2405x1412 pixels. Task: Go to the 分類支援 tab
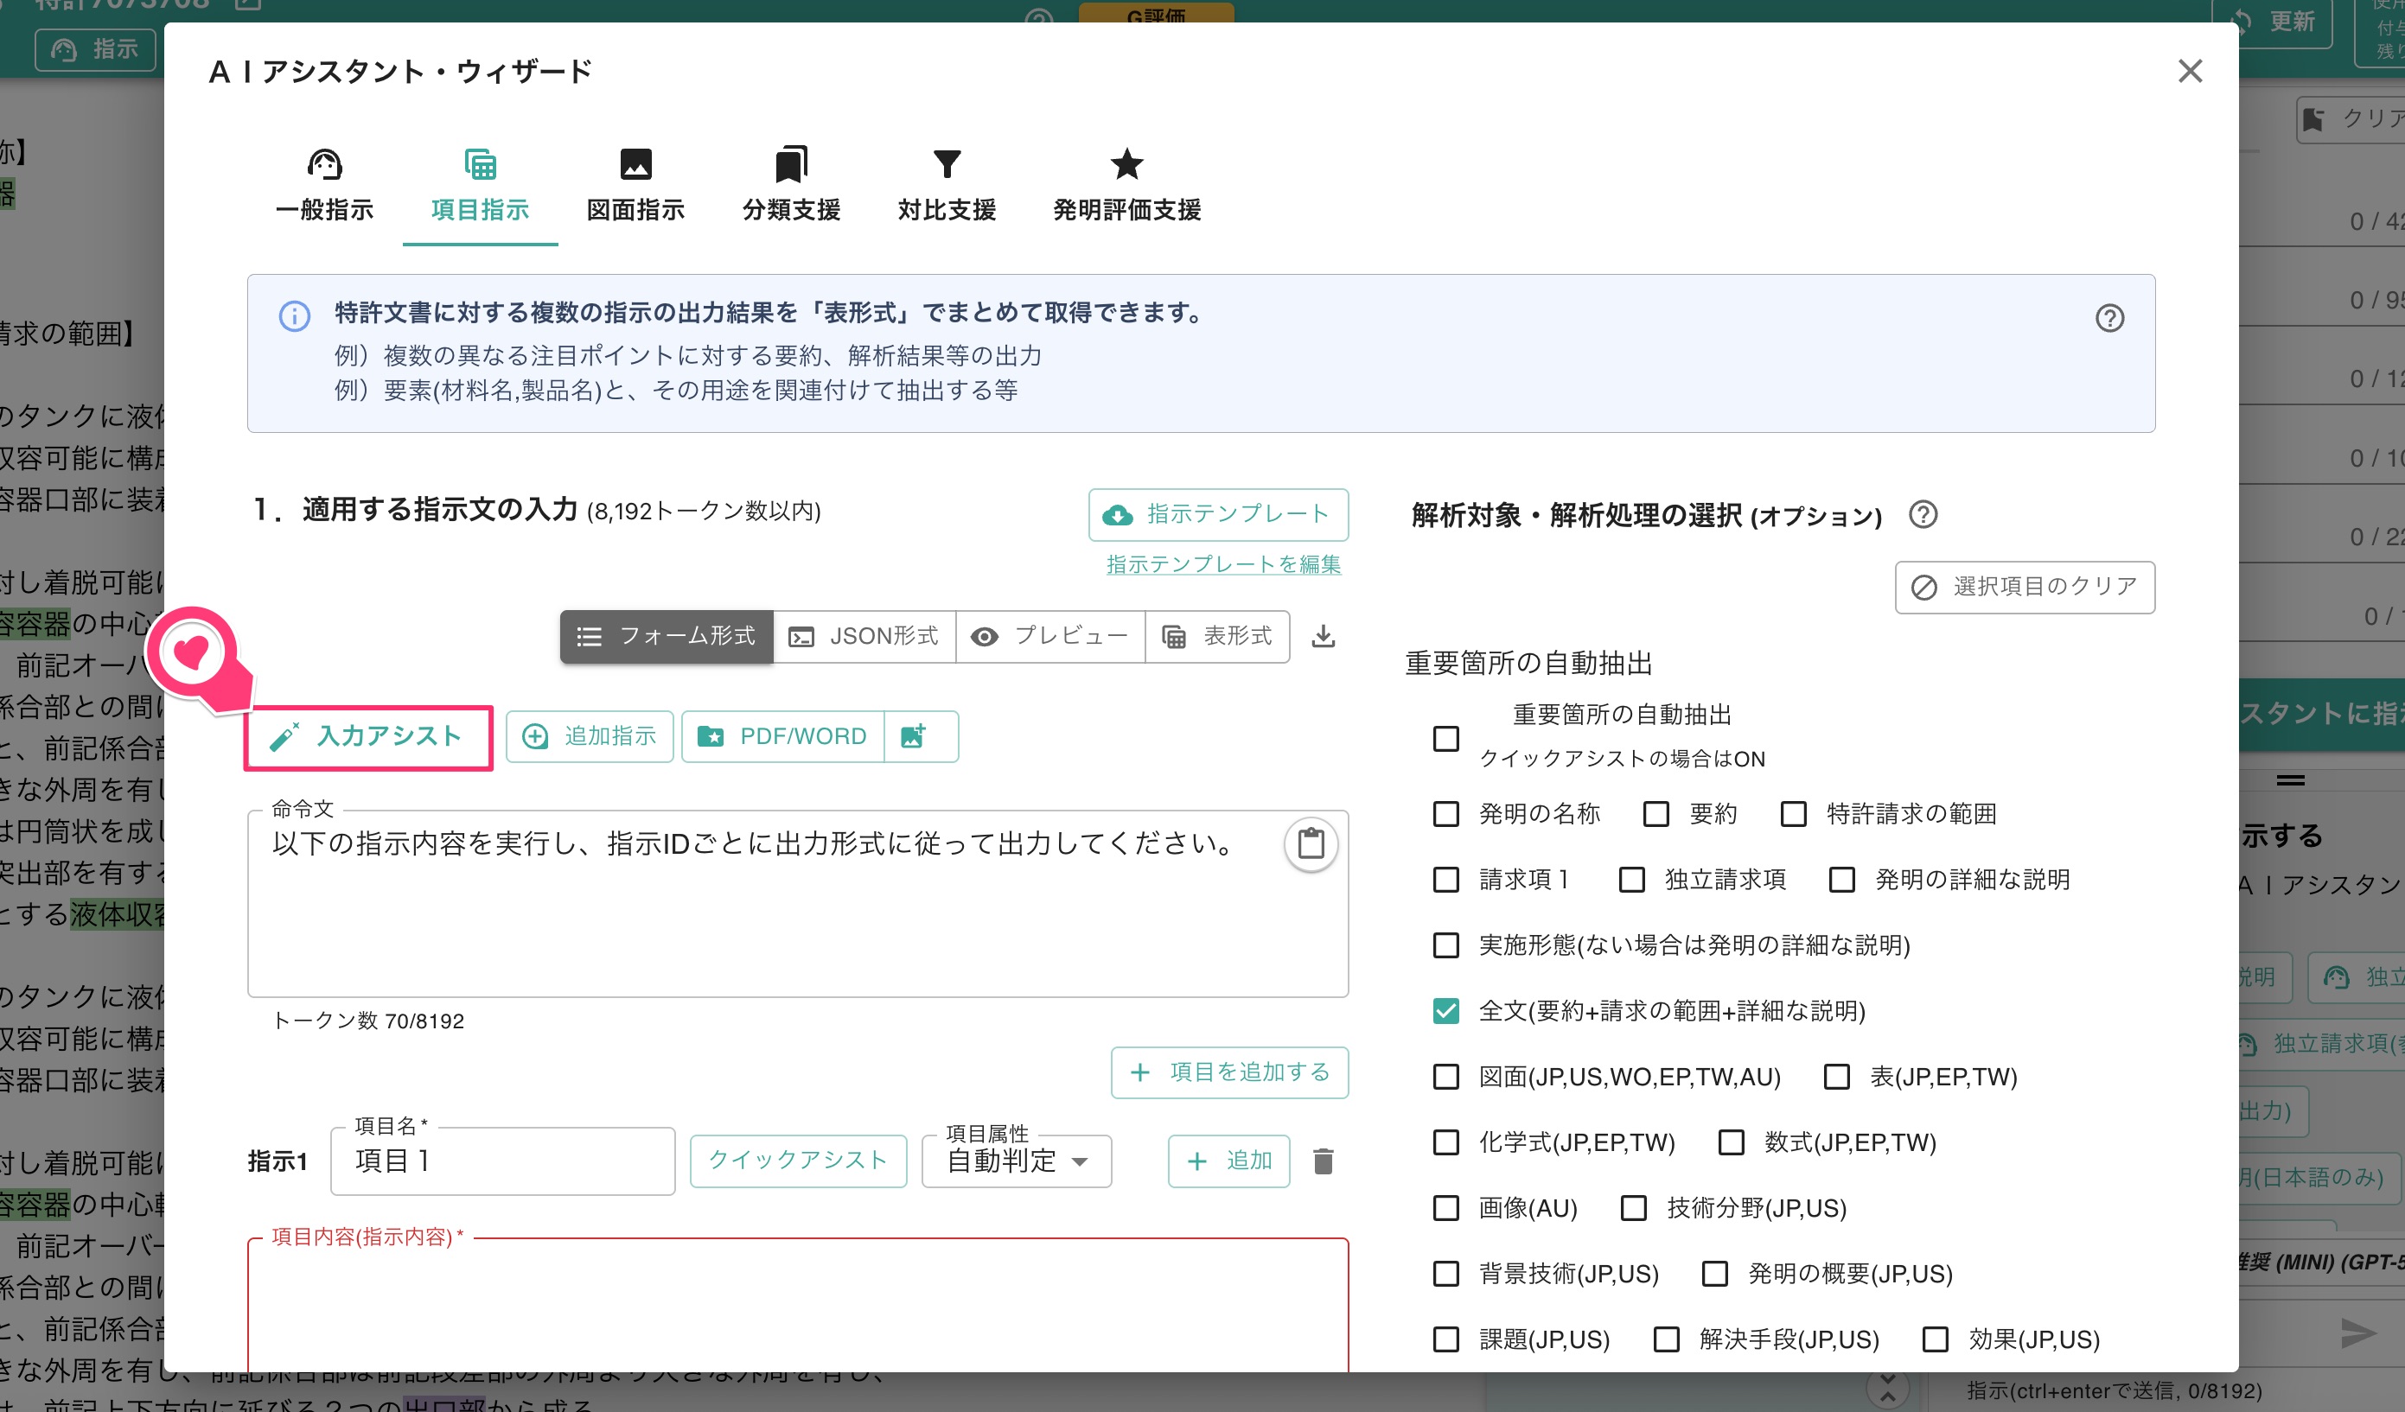click(791, 187)
